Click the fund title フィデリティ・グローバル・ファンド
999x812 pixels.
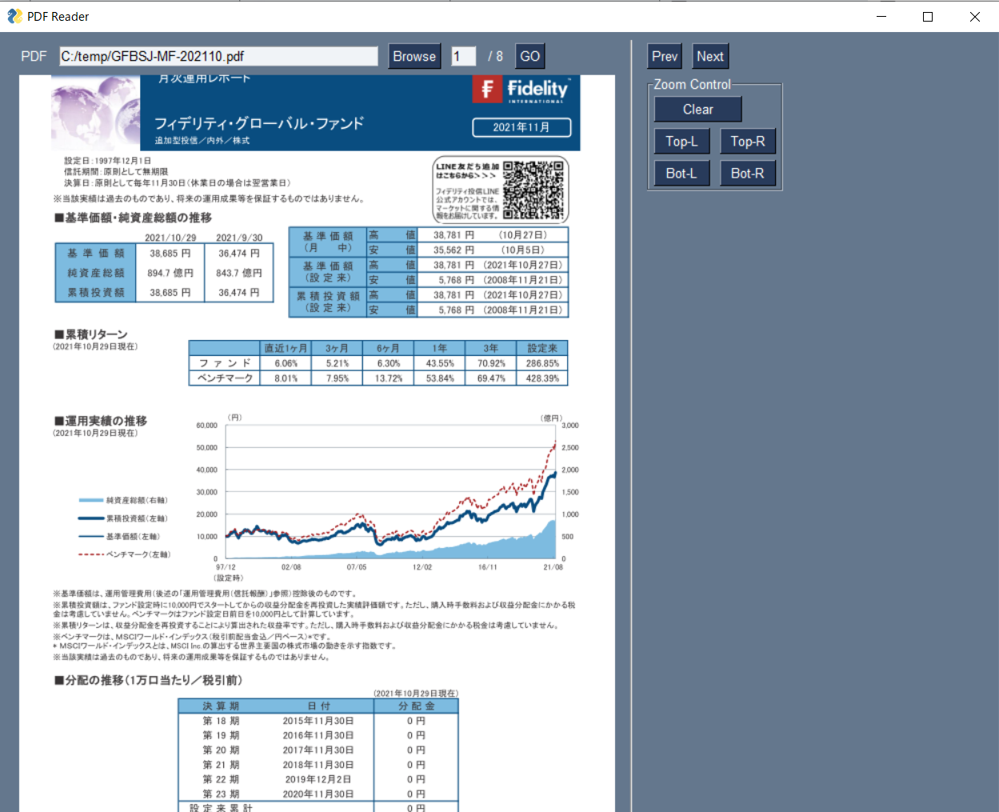(x=259, y=123)
